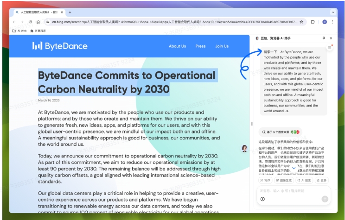Select the 人工智能会取代人类吗 search tab
Viewport: 345px width, 220px height.
coord(39,13)
